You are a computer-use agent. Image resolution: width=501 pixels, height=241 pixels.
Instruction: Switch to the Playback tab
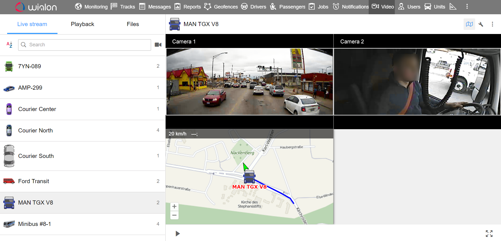pyautogui.click(x=83, y=24)
